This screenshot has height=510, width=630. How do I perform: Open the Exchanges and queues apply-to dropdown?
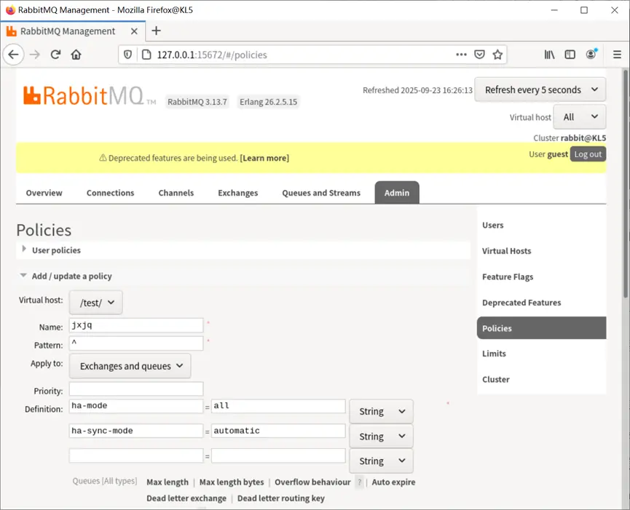(130, 366)
